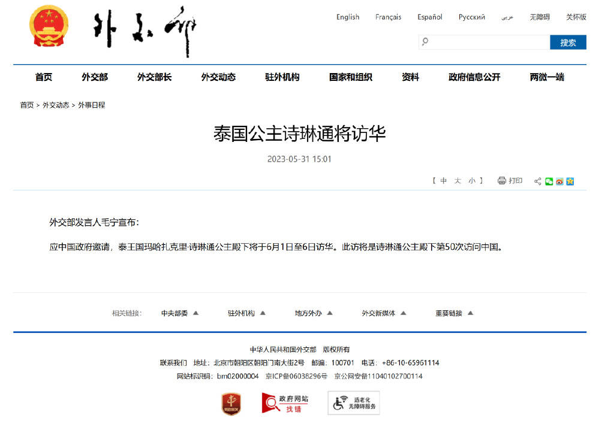Expand the 外交新媒体 links dropdown

[x=384, y=313]
